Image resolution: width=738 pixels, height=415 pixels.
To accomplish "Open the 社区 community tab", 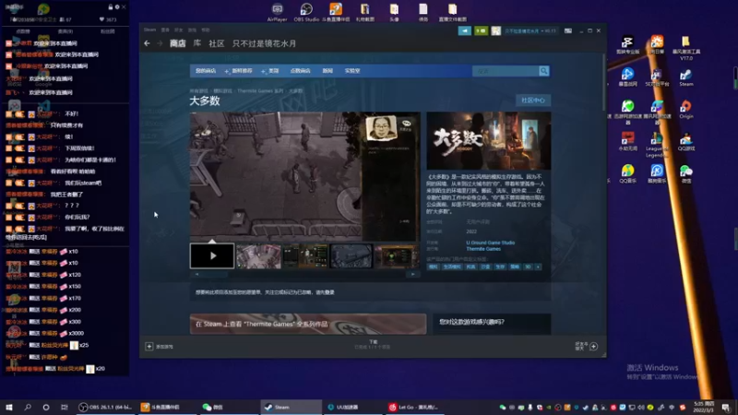I will coord(217,43).
